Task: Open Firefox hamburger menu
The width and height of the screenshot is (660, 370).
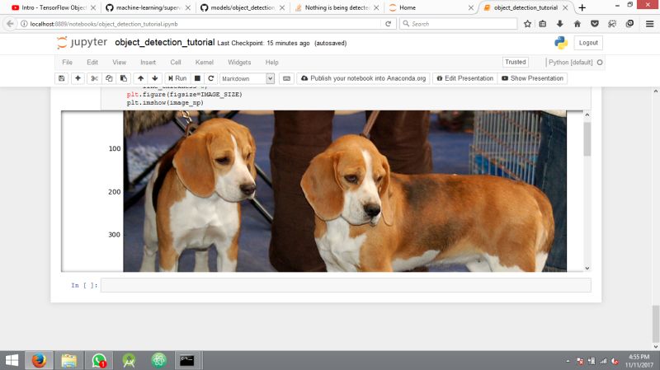Action: pos(649,24)
